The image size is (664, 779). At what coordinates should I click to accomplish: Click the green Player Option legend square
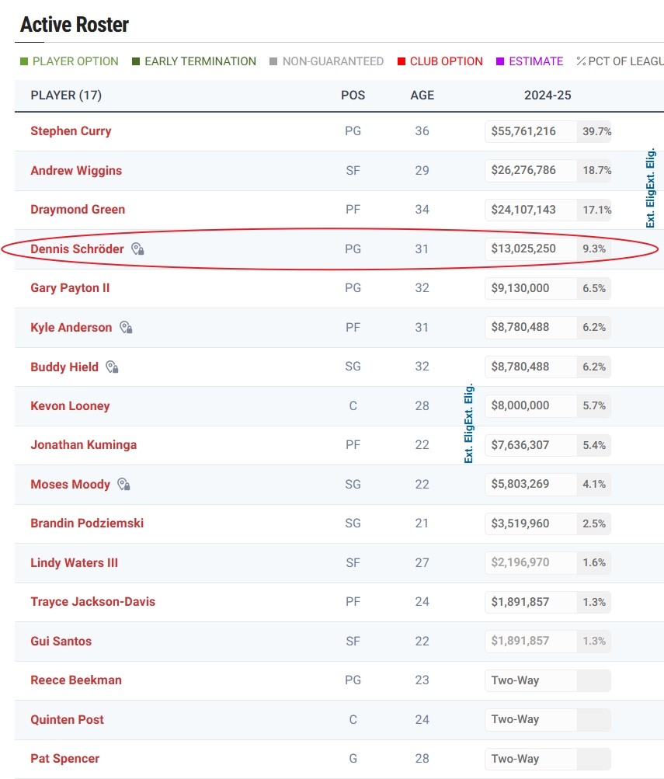pos(24,61)
